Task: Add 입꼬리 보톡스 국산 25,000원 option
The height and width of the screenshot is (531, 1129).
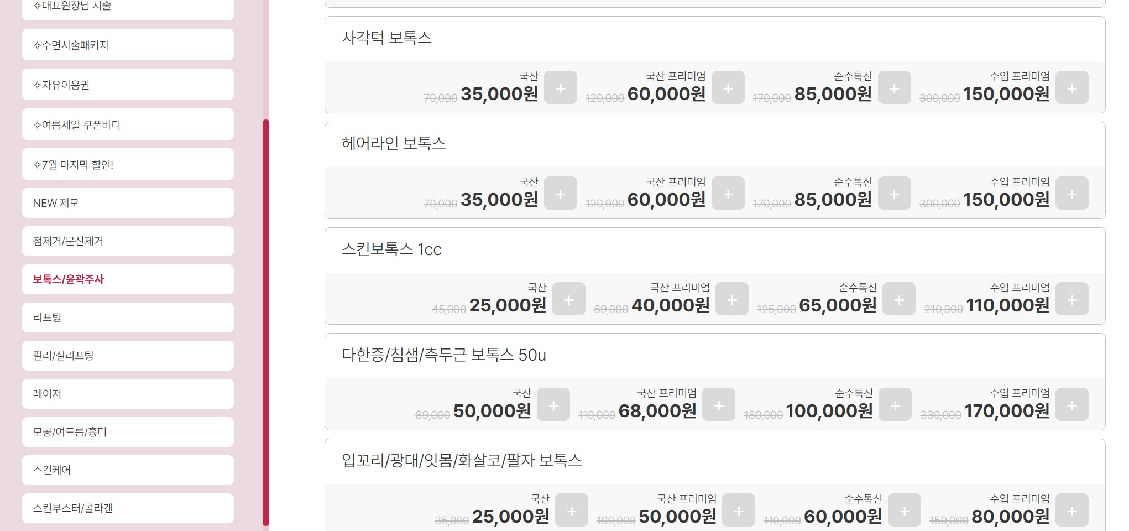Action: click(x=571, y=511)
